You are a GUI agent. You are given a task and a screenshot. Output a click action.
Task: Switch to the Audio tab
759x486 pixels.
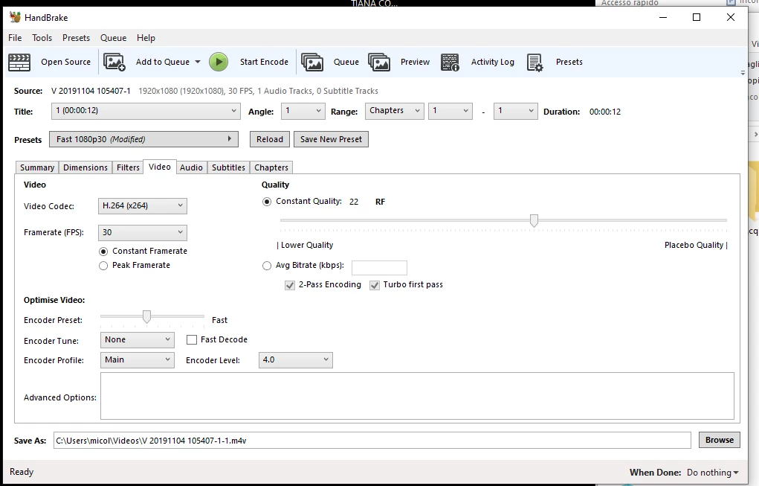191,167
